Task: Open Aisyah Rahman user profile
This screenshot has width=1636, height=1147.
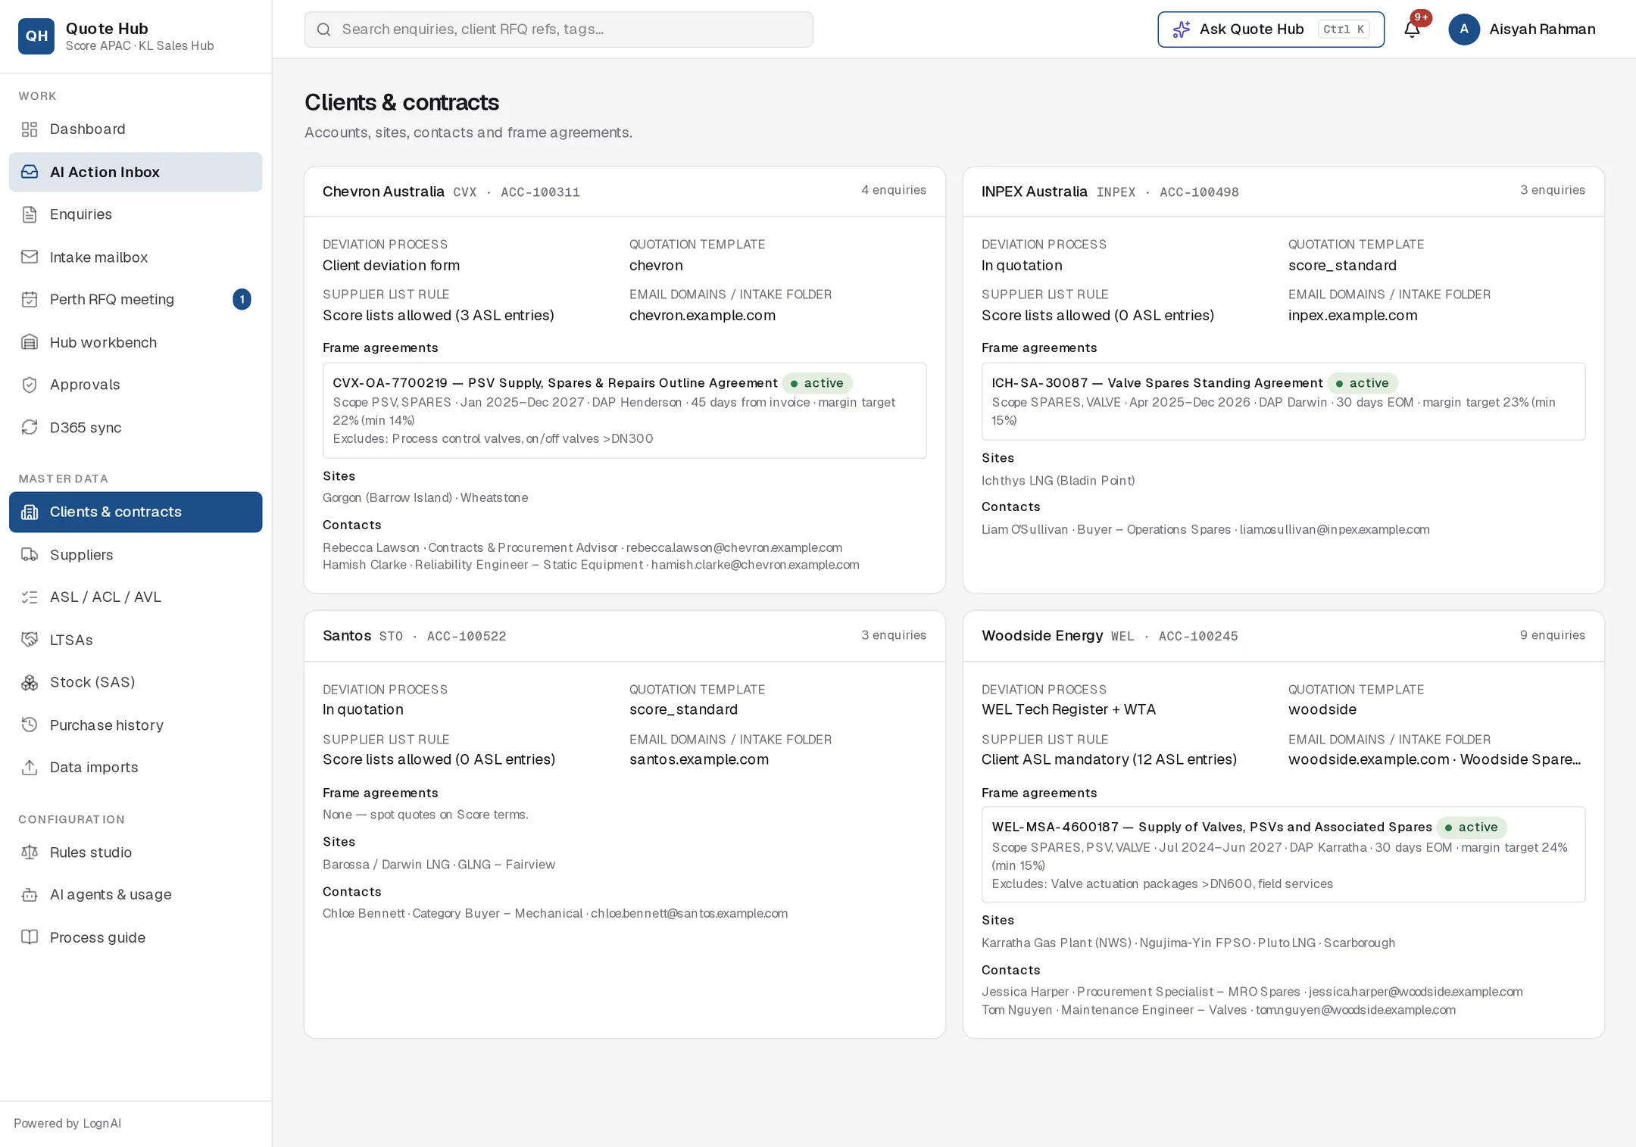Action: (1522, 30)
